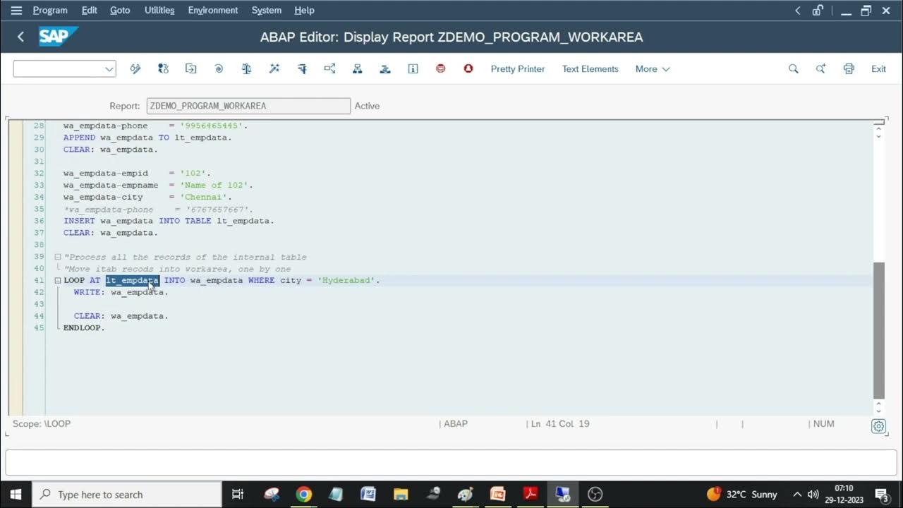Screen dimensions: 903x508
Task: Open the Utilities menu
Action: pos(159,11)
